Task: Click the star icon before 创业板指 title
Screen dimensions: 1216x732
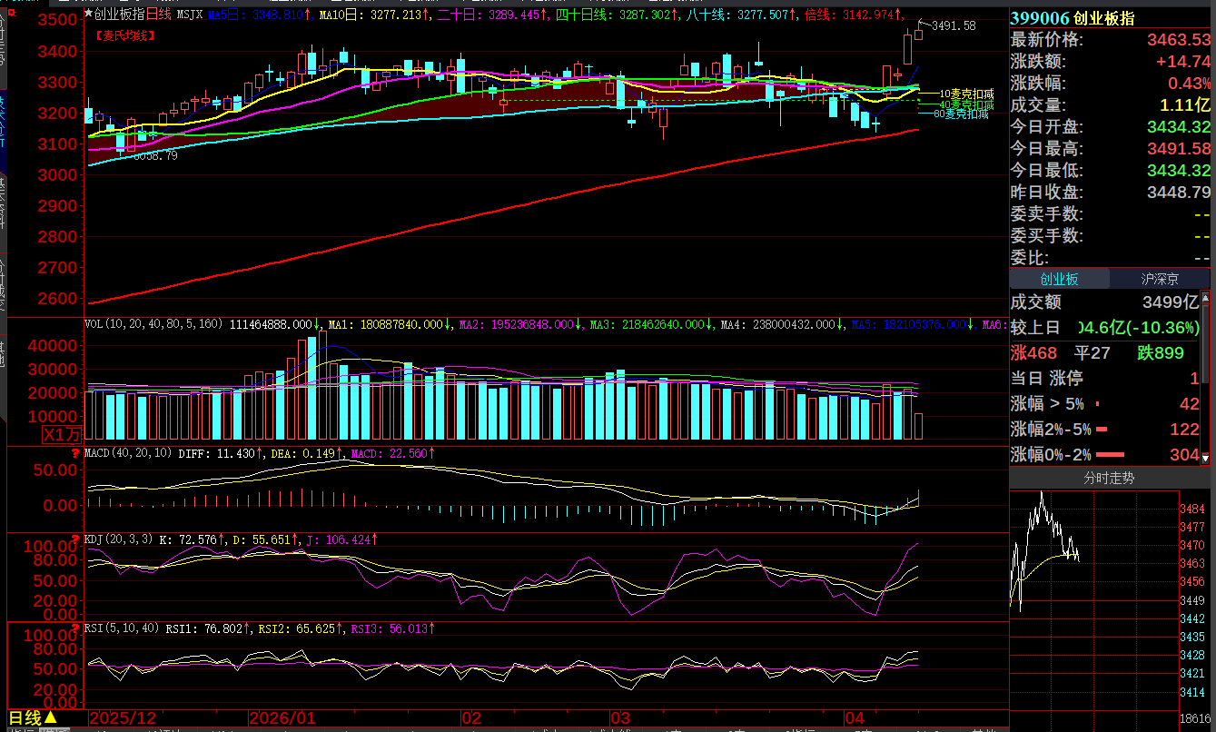Action: pyautogui.click(x=88, y=15)
